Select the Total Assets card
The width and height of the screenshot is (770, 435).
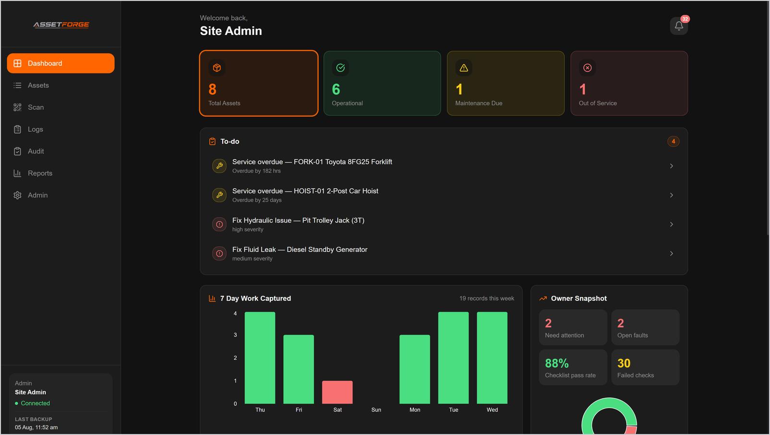coord(259,83)
